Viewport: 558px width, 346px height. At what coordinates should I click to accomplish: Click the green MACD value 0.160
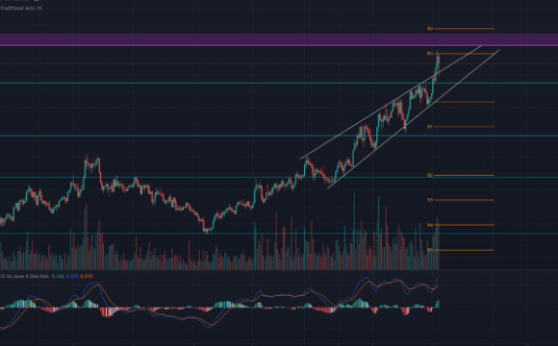(58, 276)
